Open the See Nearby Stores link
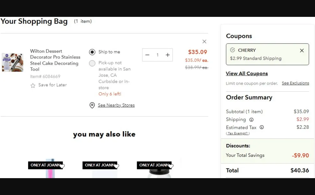The height and width of the screenshot is (195, 315). pos(116,105)
